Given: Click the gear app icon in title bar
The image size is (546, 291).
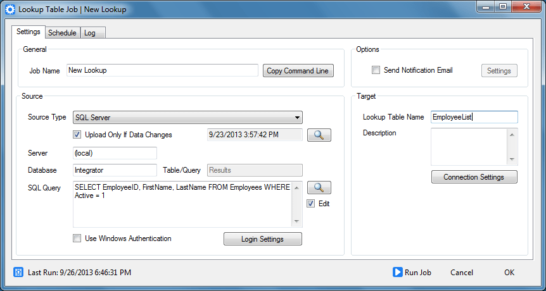Looking at the screenshot, I should pyautogui.click(x=10, y=9).
